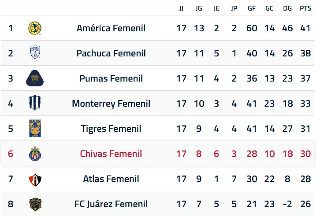Click the Club América crest icon
This screenshot has height=216, width=320.
35,28
